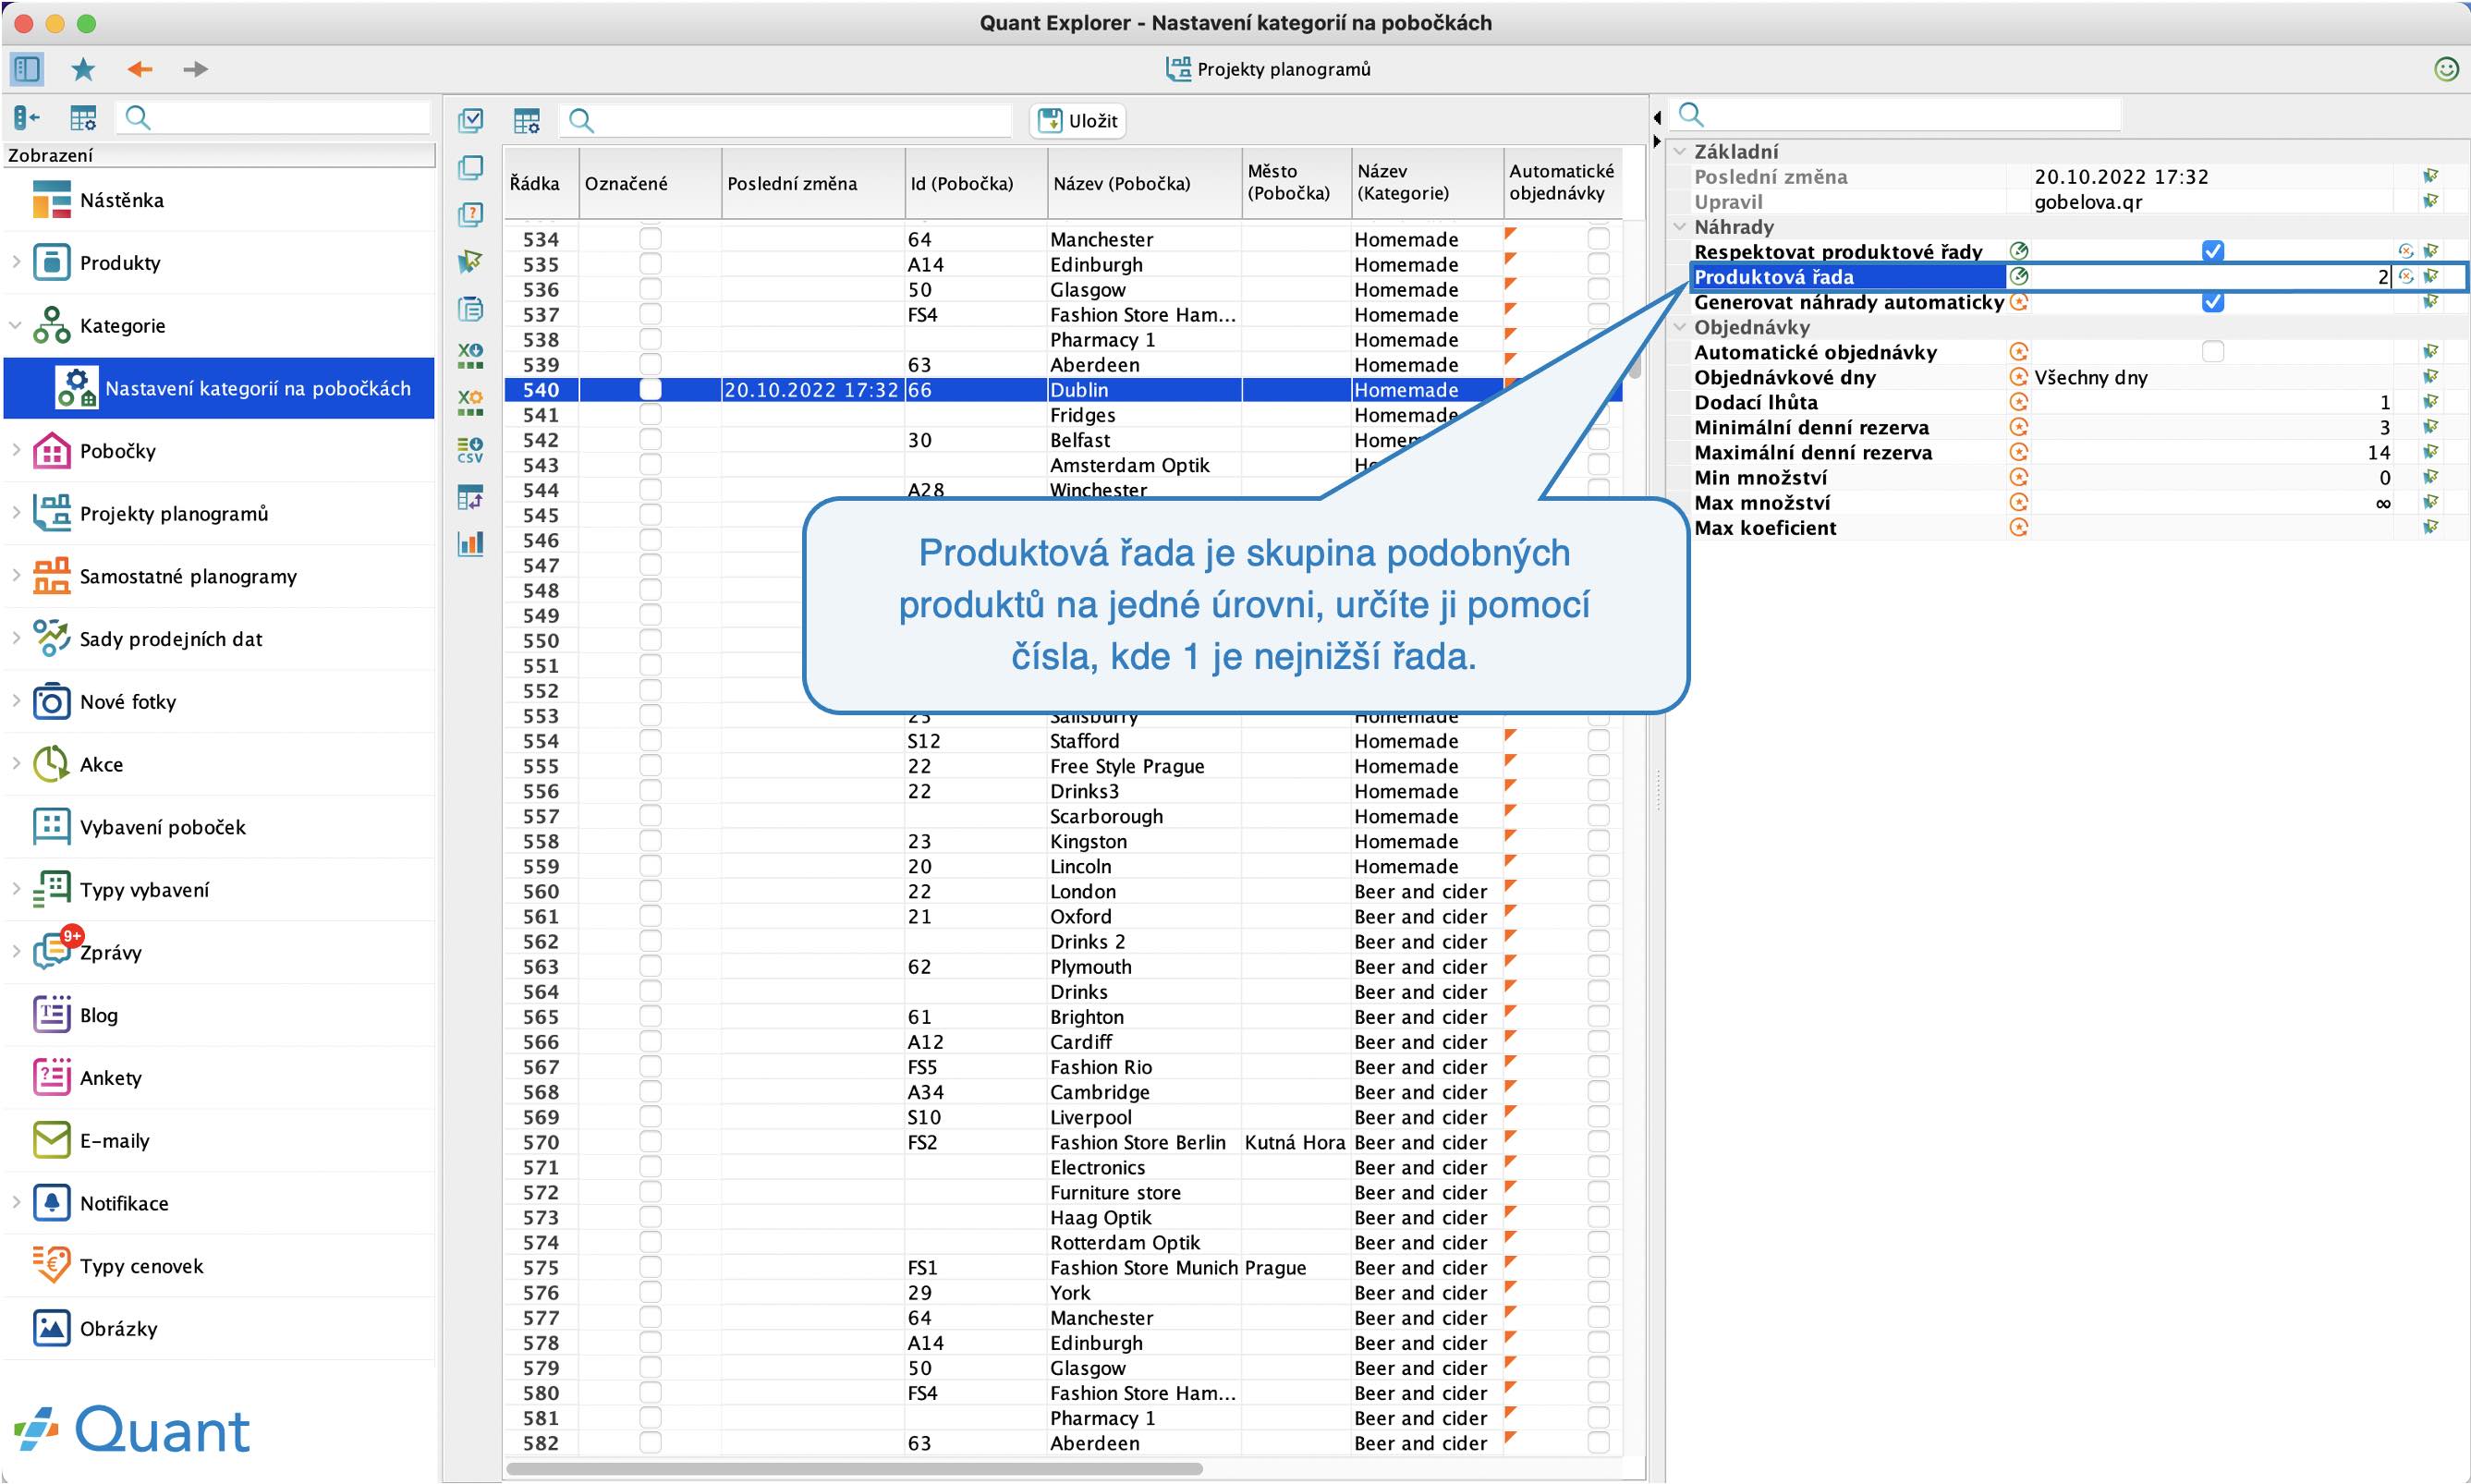
Task: Open Vybavení poboček menu item
Action: coord(219,827)
